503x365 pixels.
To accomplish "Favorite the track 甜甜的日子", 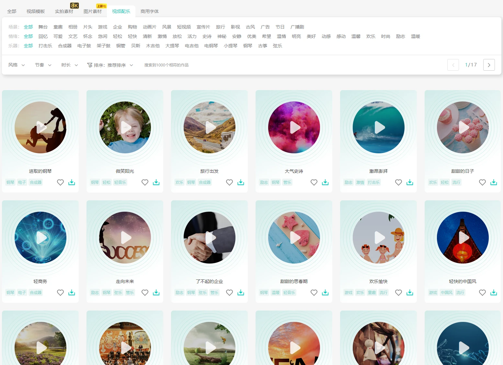I will click(x=482, y=182).
